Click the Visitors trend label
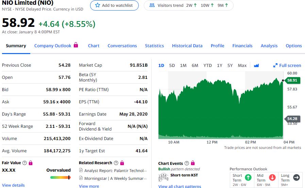The height and width of the screenshot is (188, 305). pos(170,5)
